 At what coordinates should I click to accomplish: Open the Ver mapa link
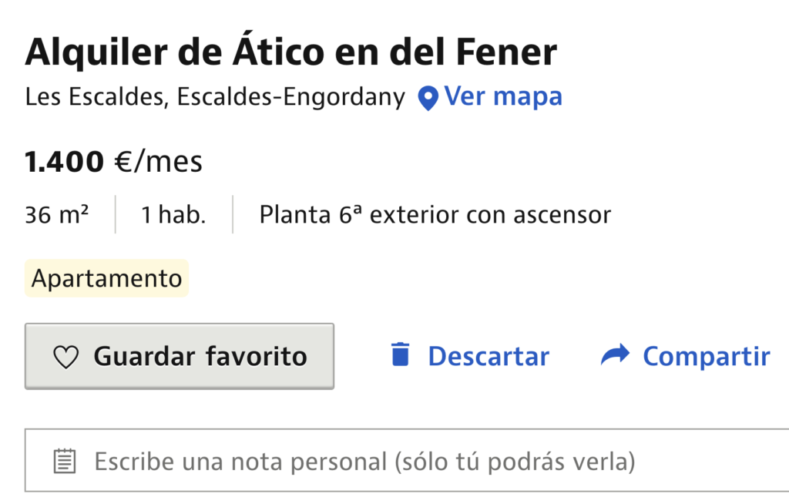point(503,97)
